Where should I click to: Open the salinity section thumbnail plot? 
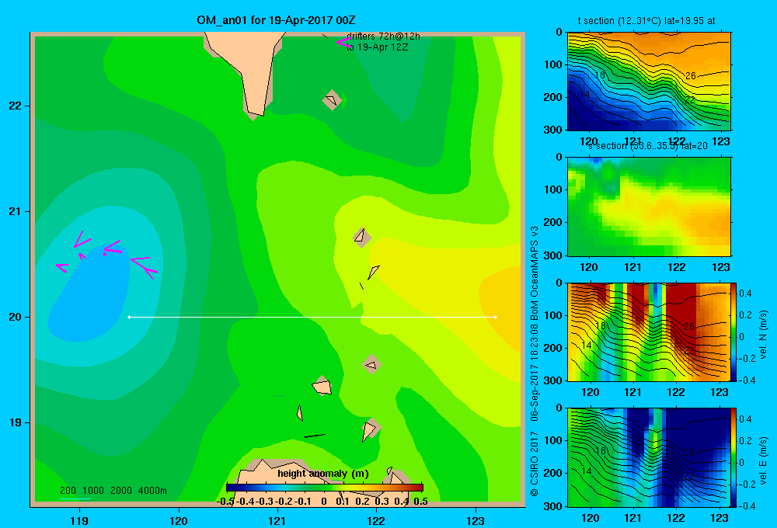pyautogui.click(x=649, y=207)
